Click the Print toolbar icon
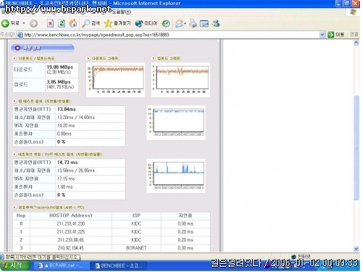 click(193, 23)
